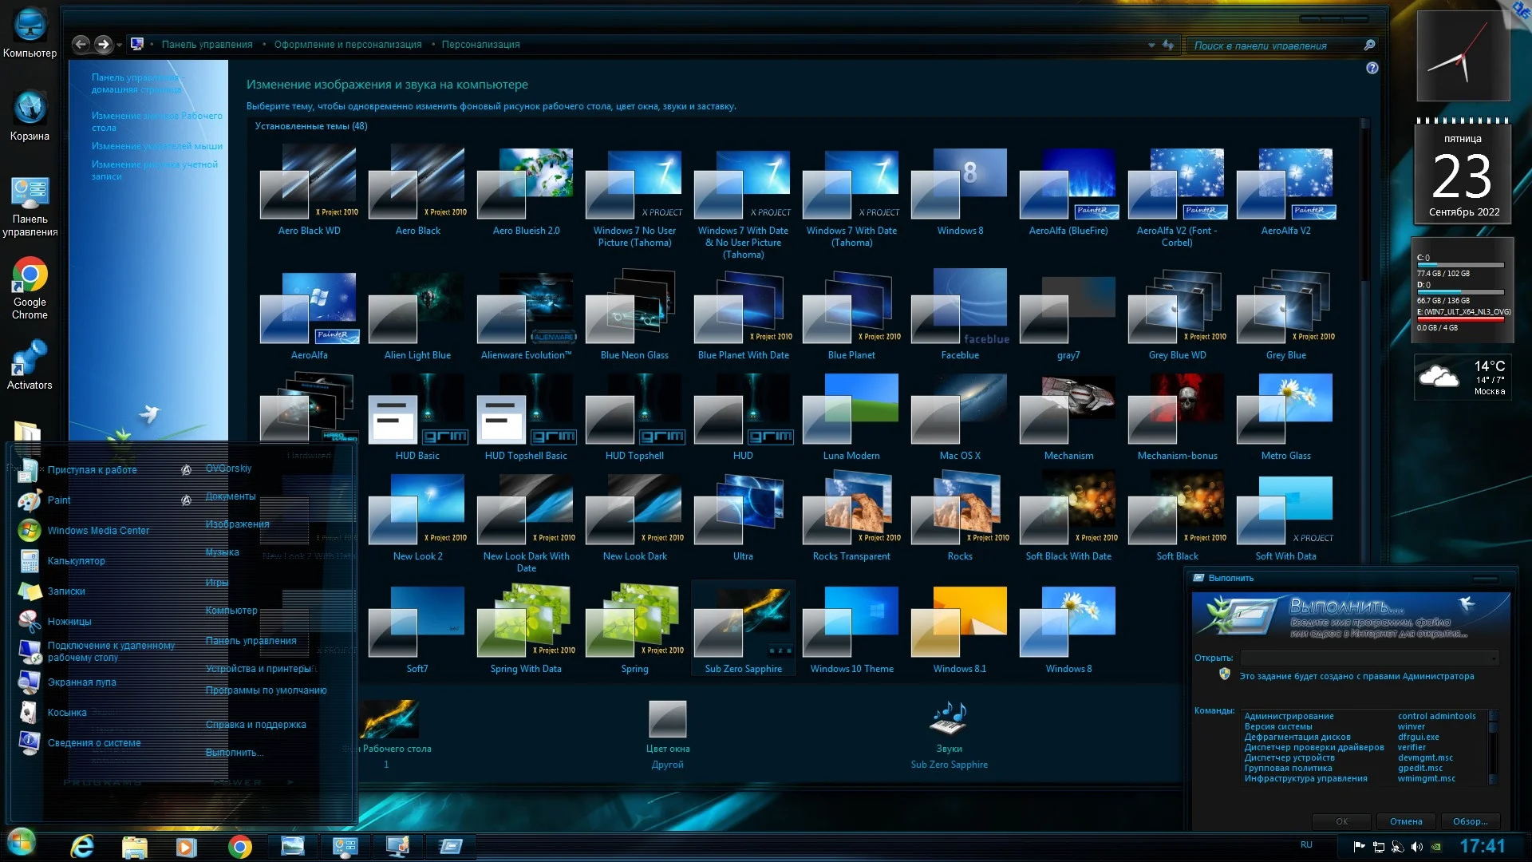Expand the Open (Открыть) combo box arrow
This screenshot has height=862, width=1532.
[x=1493, y=658]
